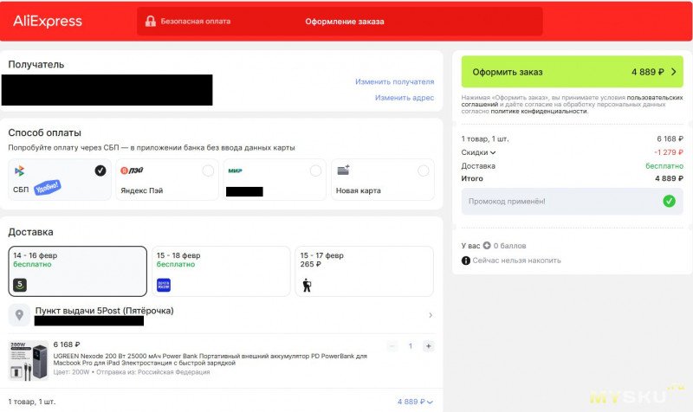Click the secure payment lock icon
The height and width of the screenshot is (412, 693).
(x=151, y=22)
